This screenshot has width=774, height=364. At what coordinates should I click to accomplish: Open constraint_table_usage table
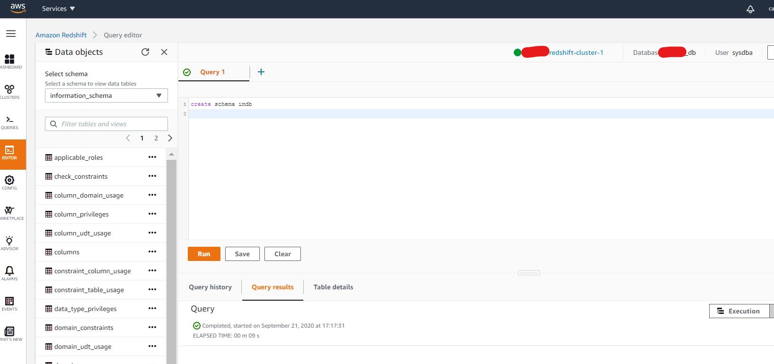89,290
